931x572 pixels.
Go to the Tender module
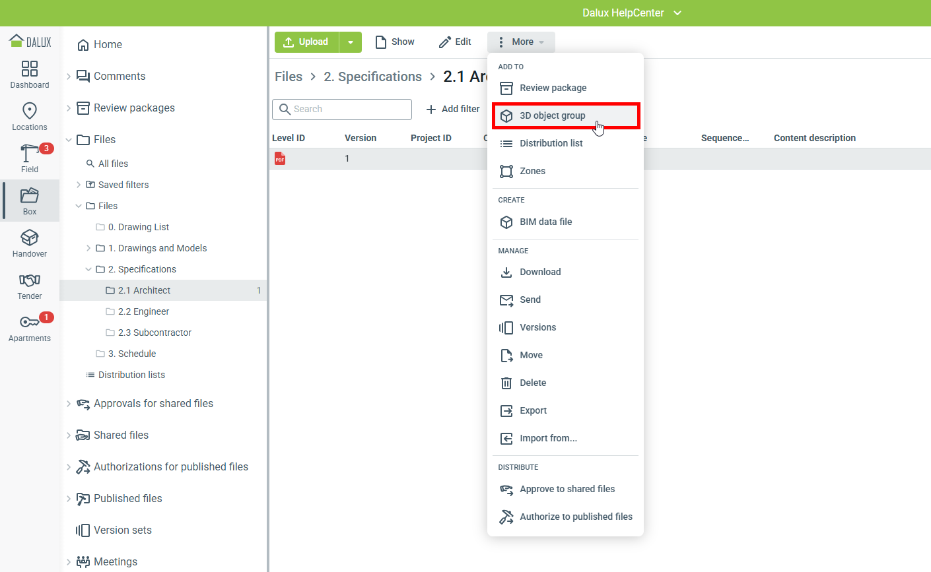coord(30,286)
